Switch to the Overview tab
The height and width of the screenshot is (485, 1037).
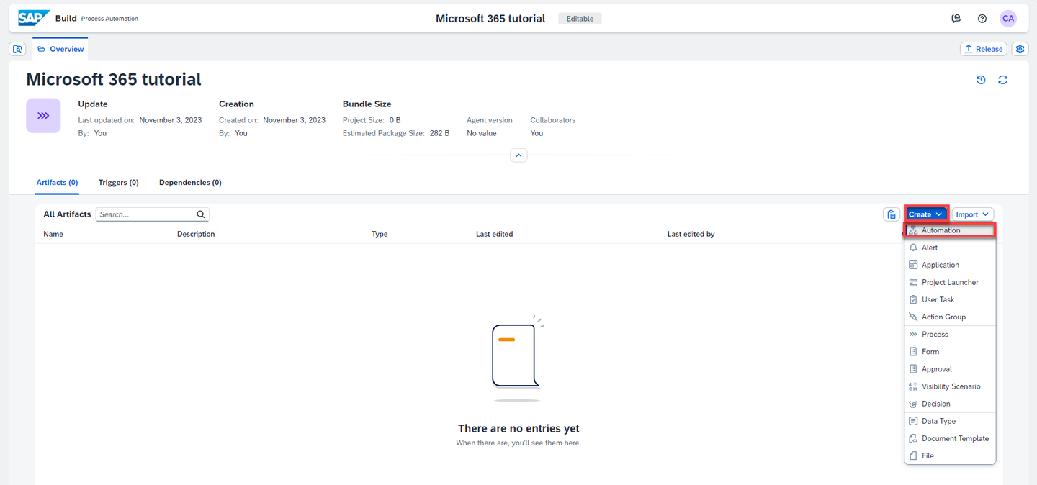click(60, 49)
